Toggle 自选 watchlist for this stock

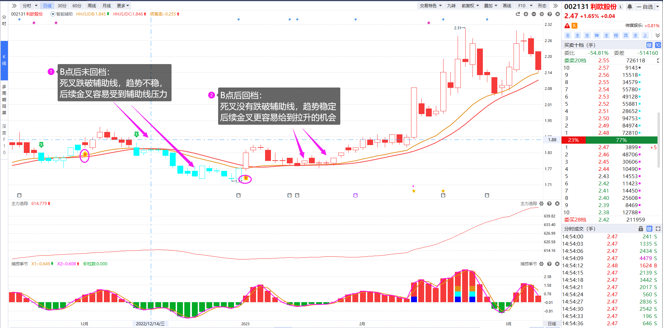pyautogui.click(x=645, y=7)
